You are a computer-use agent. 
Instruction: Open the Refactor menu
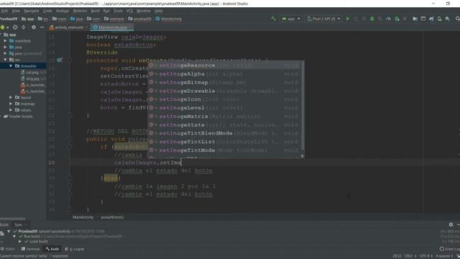[80, 11]
